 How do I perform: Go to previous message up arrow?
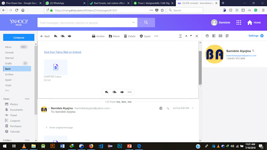coord(186,36)
